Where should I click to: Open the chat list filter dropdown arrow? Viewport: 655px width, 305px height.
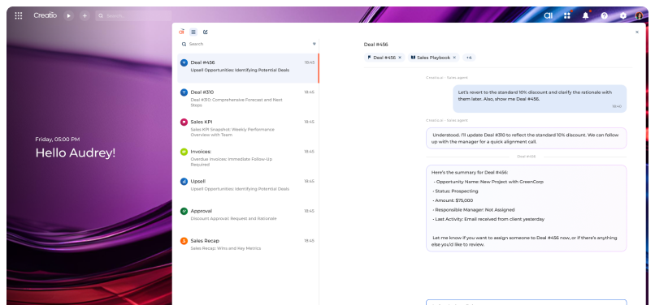(314, 44)
